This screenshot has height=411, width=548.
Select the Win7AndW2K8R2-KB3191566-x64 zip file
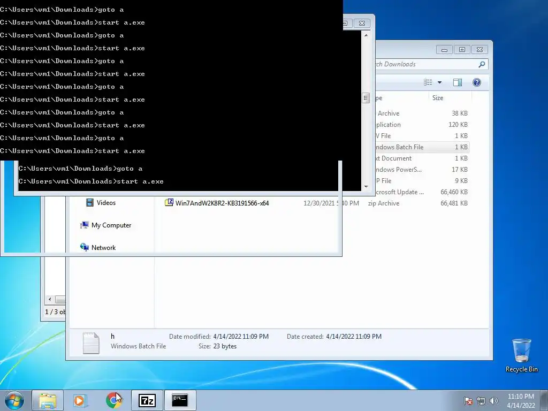(x=222, y=203)
